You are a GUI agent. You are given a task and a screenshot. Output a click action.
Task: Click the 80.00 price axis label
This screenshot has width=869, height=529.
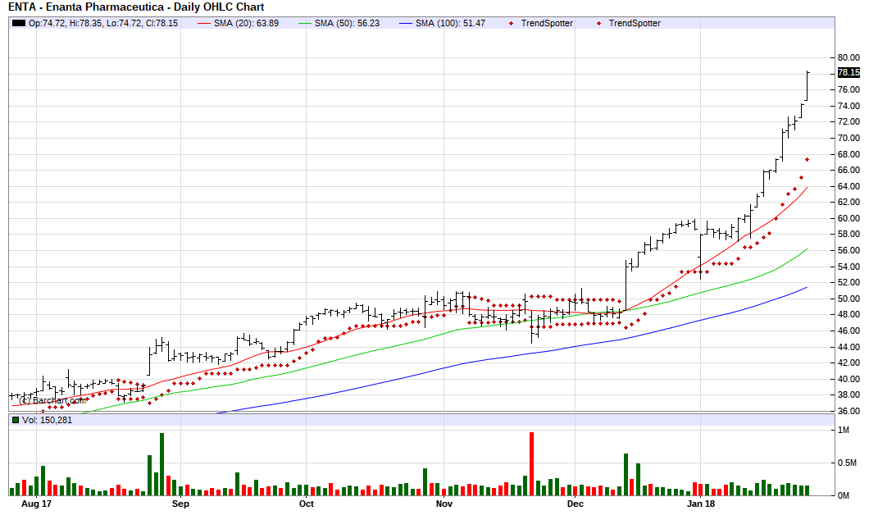click(849, 57)
